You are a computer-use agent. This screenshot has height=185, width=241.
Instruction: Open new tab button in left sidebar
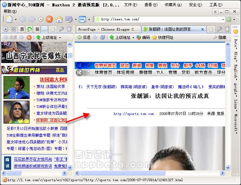coord(52,29)
